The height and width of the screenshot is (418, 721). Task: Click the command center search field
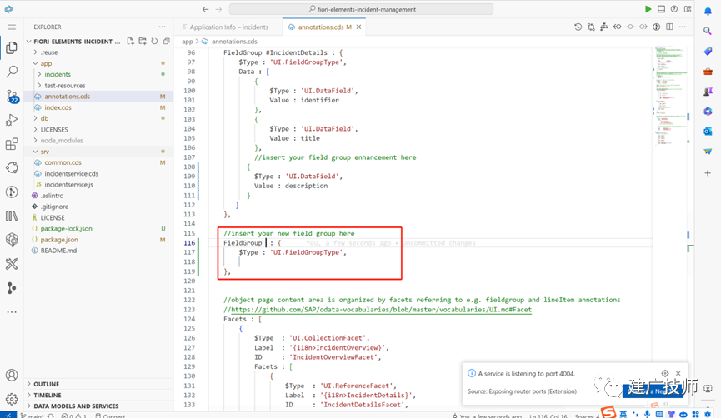(x=362, y=9)
